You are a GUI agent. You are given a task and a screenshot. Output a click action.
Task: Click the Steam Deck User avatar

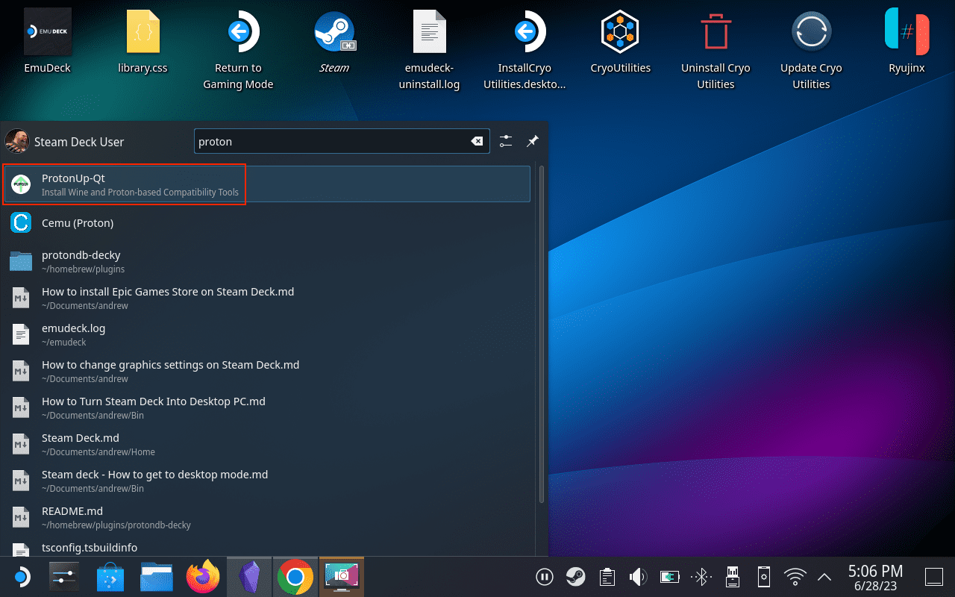[x=16, y=141]
